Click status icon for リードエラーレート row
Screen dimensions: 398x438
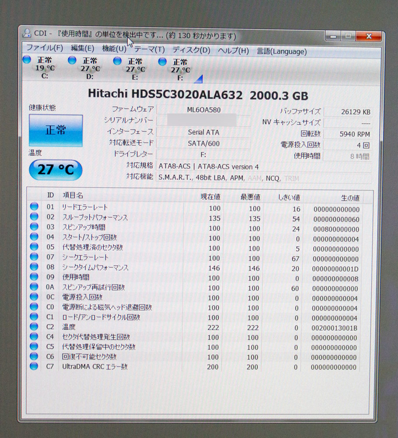pos(34,206)
